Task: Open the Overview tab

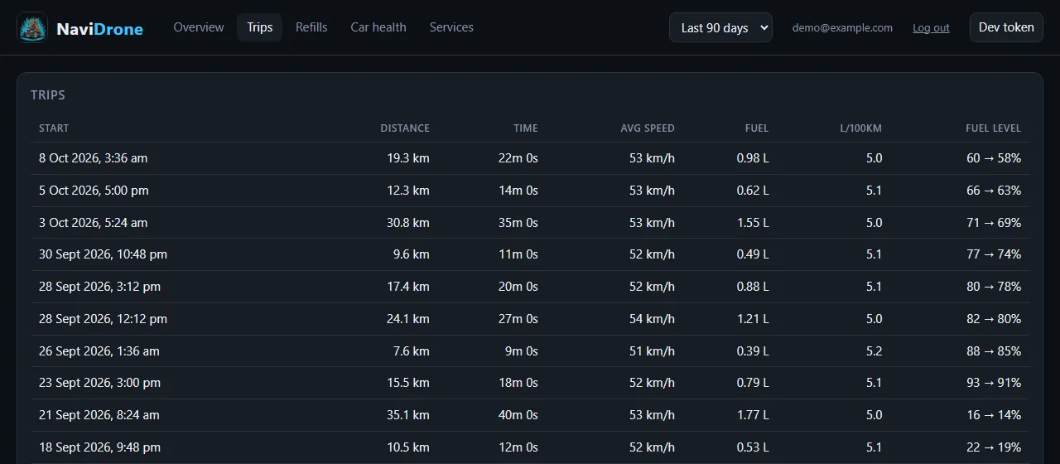Action: pyautogui.click(x=199, y=27)
